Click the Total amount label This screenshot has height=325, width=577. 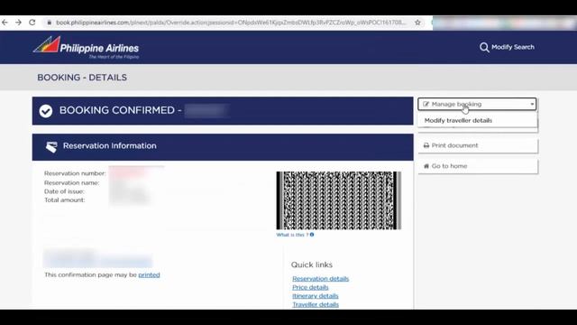click(65, 200)
